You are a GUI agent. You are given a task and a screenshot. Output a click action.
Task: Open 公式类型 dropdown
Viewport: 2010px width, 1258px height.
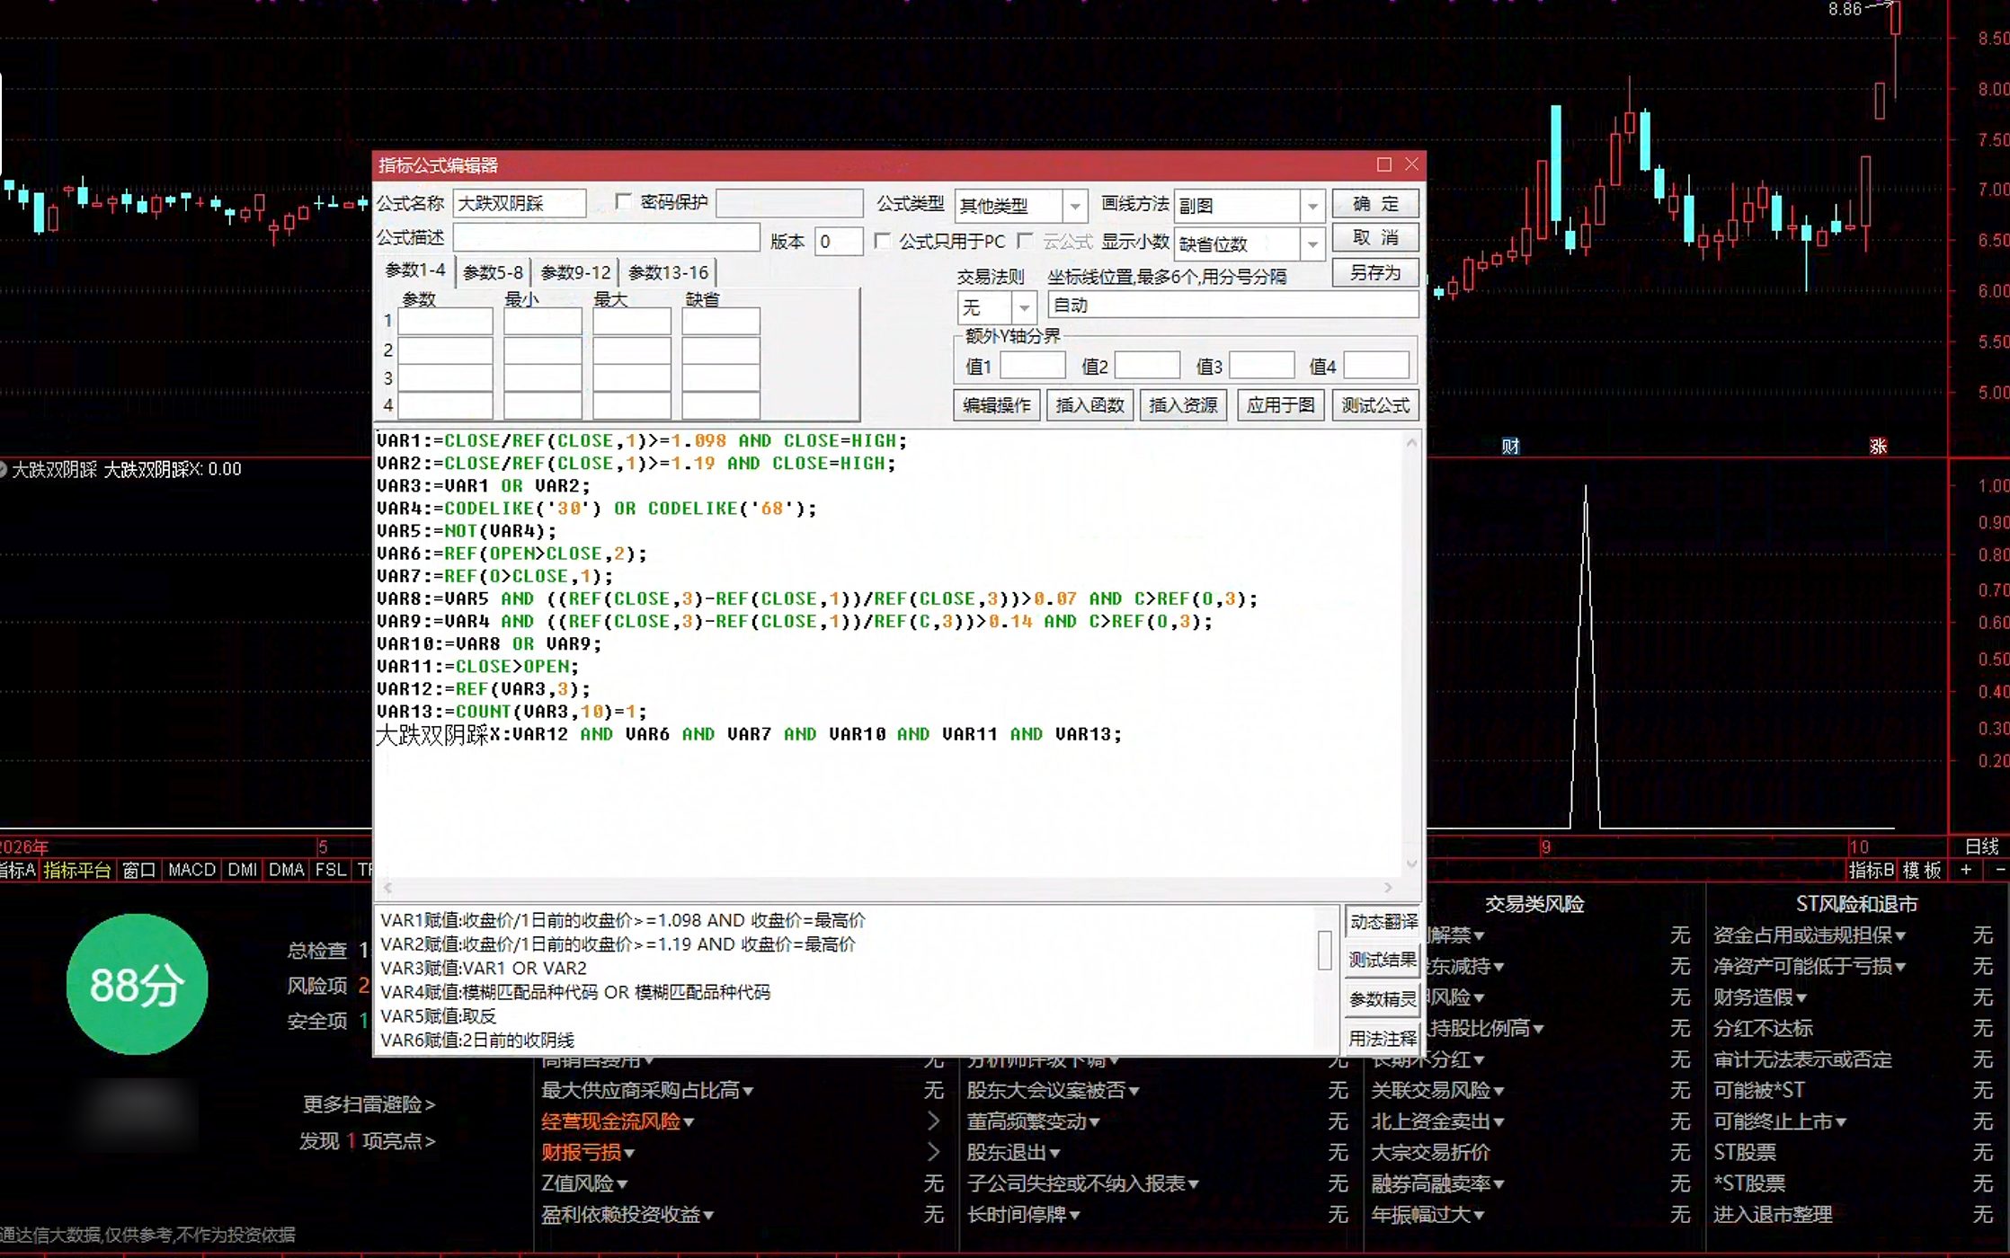pyautogui.click(x=1074, y=207)
